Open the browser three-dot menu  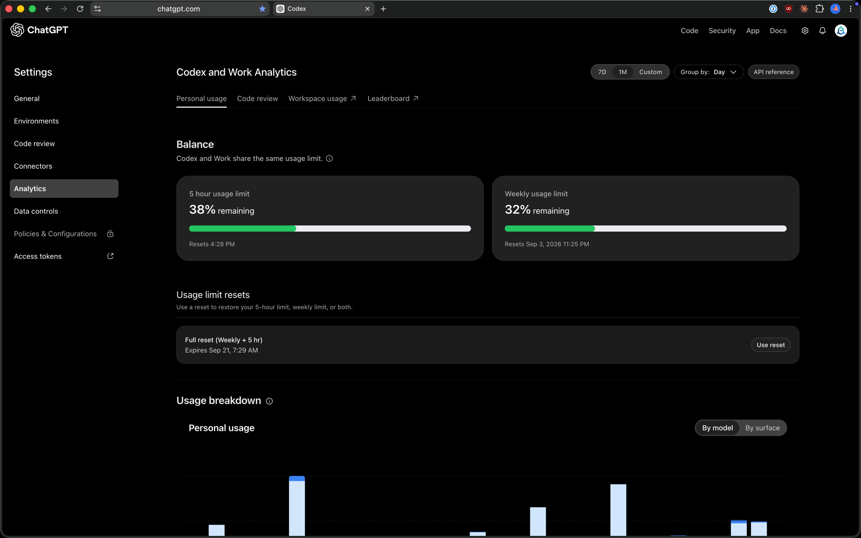851,9
